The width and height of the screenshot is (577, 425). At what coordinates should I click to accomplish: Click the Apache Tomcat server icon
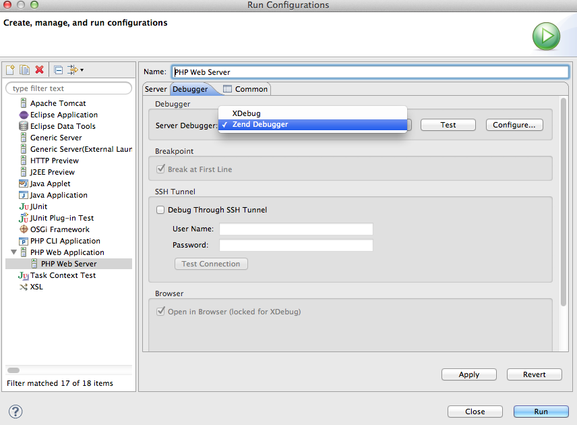click(x=24, y=103)
